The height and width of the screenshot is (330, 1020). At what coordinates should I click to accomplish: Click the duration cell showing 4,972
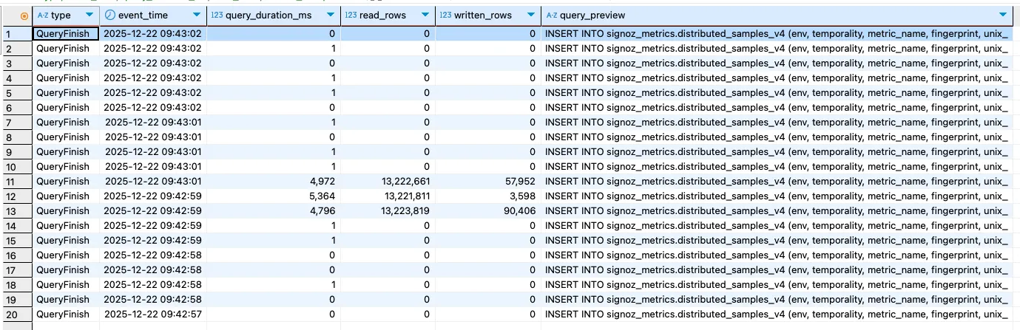pyautogui.click(x=273, y=181)
